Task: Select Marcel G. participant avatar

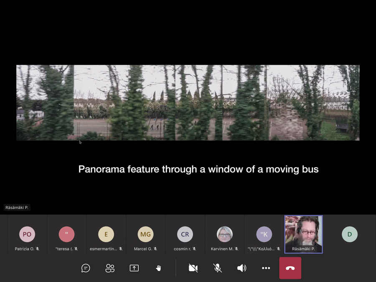Action: point(145,234)
